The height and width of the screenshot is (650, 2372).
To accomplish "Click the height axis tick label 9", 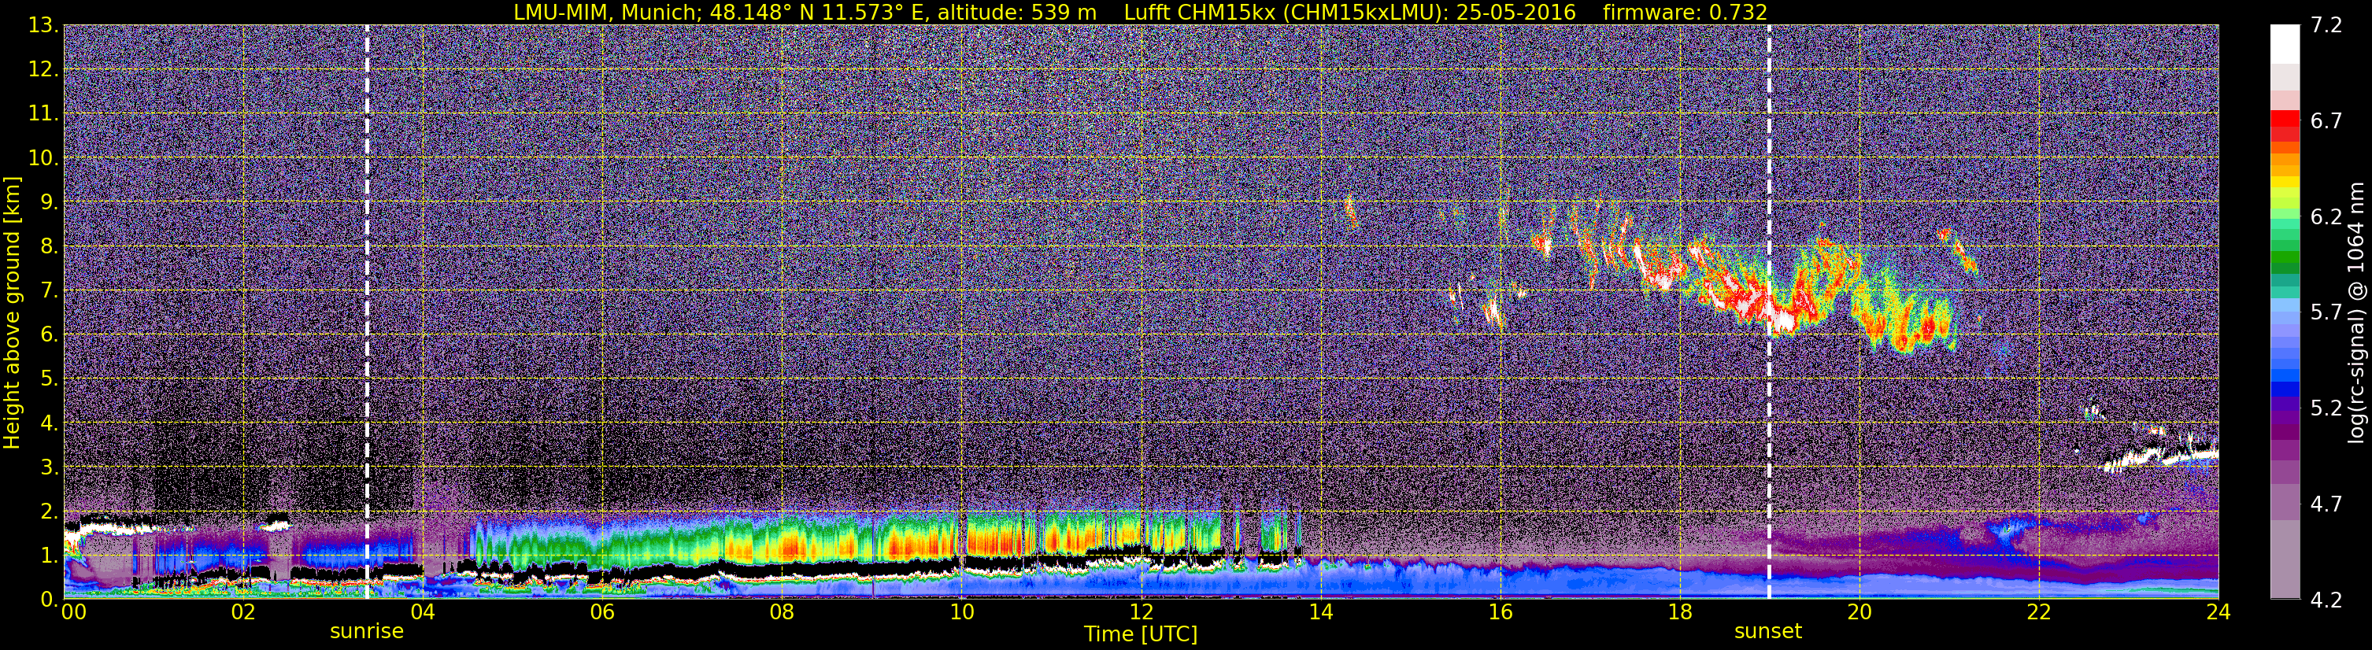I will (x=49, y=201).
